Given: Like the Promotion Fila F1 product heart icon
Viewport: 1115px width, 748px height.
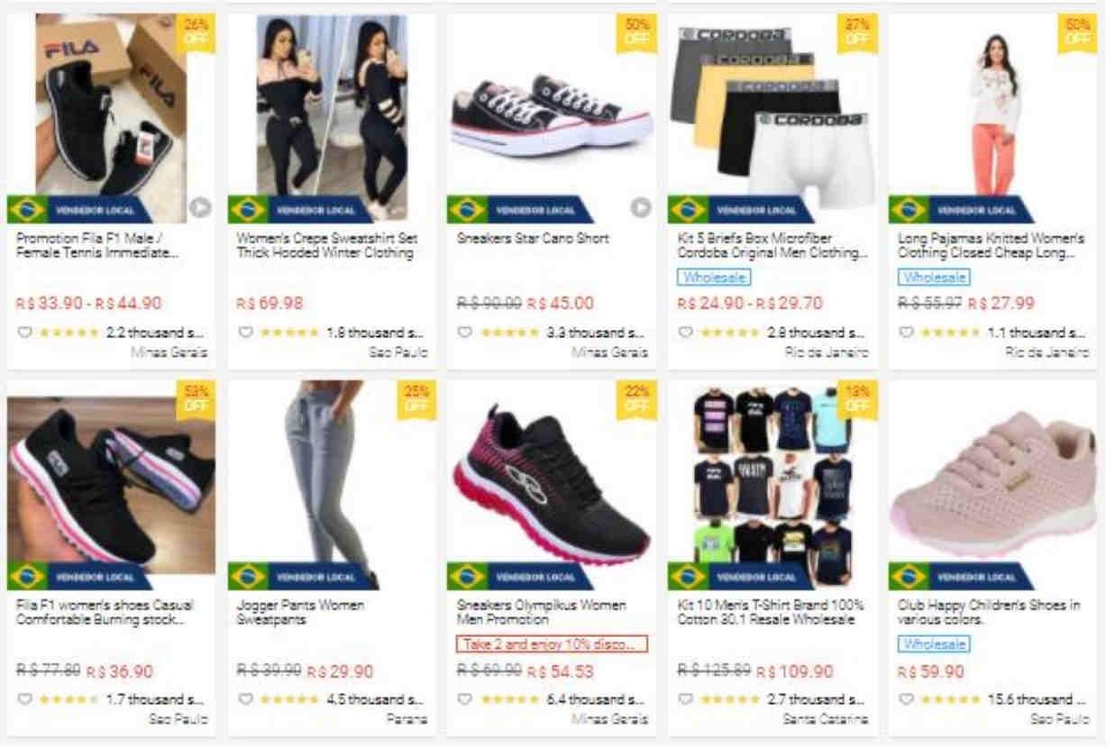Looking at the screenshot, I should click(25, 333).
